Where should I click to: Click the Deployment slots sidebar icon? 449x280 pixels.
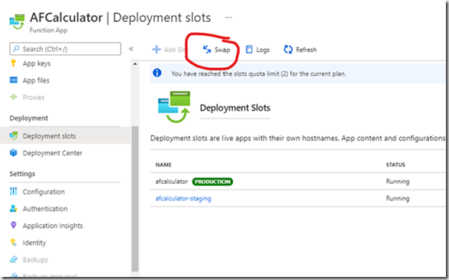tap(14, 136)
